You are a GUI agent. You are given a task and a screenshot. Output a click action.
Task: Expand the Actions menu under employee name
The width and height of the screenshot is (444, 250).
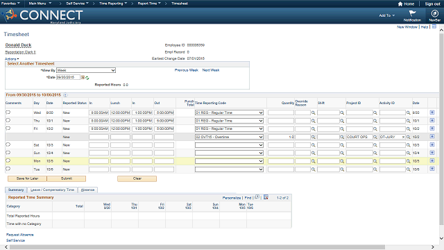(x=12, y=59)
